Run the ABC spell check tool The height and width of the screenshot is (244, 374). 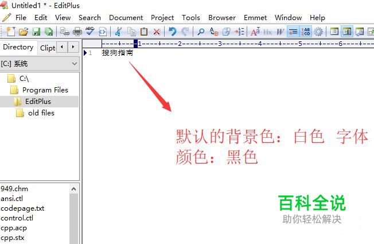[x=90, y=32]
